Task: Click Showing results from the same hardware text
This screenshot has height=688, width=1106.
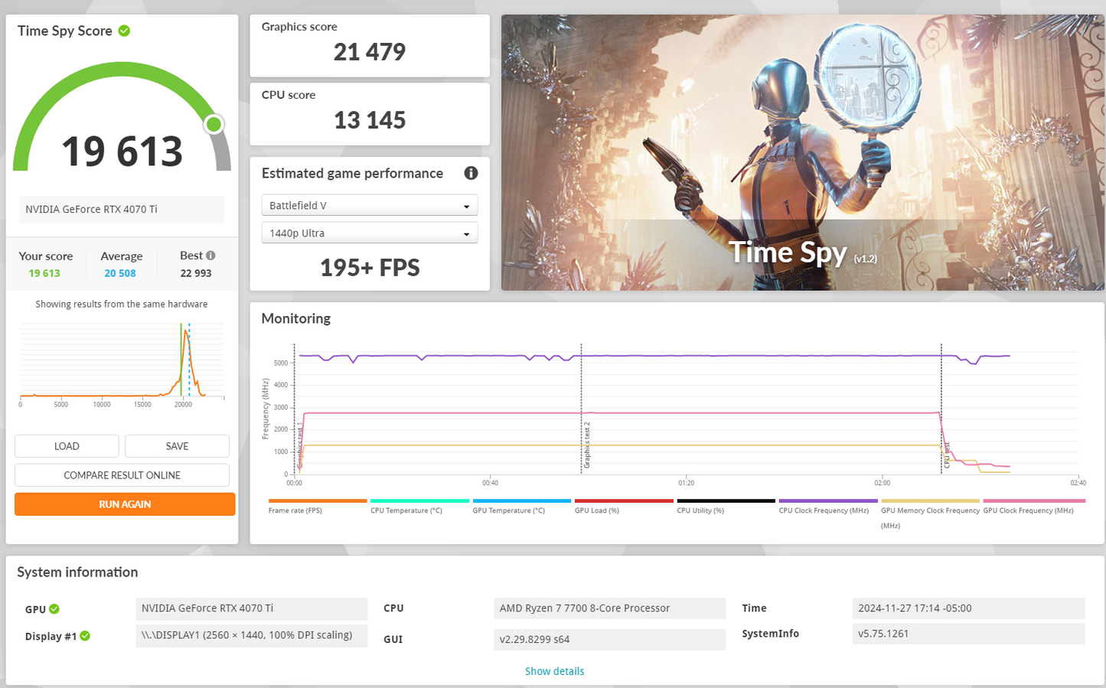Action: (x=122, y=304)
